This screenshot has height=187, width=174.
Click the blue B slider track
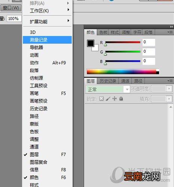[x=123, y=61]
